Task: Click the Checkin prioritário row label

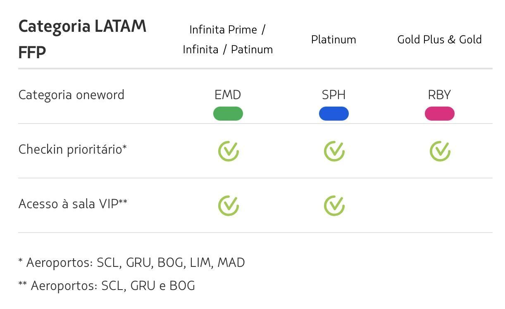Action: coord(72,149)
